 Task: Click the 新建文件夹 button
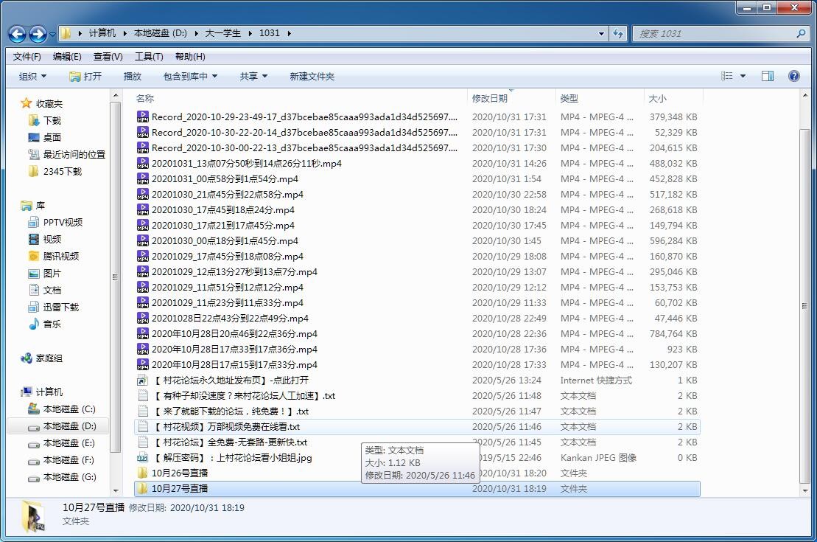point(312,76)
